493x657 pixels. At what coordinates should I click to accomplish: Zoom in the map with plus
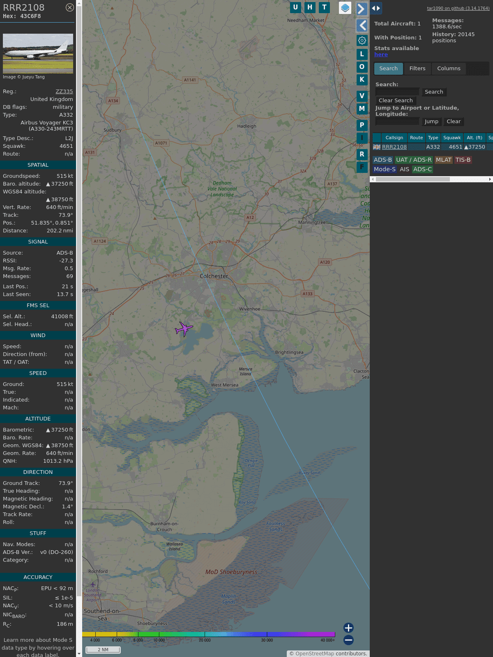tap(348, 627)
